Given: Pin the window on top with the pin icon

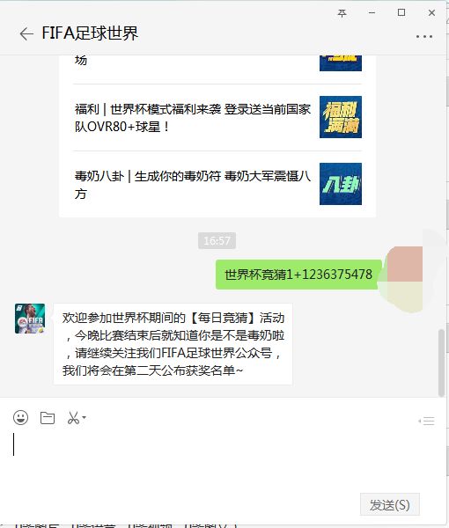Looking at the screenshot, I should pyautogui.click(x=342, y=13).
